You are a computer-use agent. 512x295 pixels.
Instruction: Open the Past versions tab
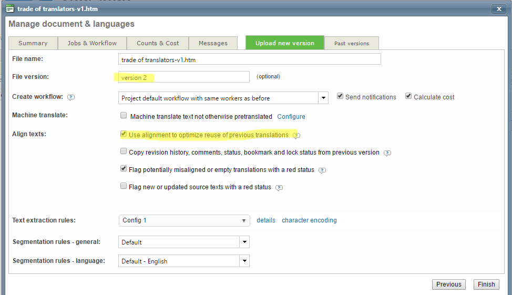[x=351, y=43]
